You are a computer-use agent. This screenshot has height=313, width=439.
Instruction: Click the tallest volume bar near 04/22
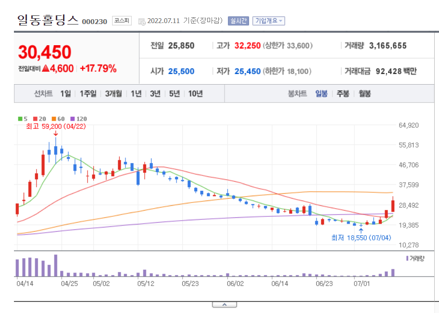click(56, 265)
